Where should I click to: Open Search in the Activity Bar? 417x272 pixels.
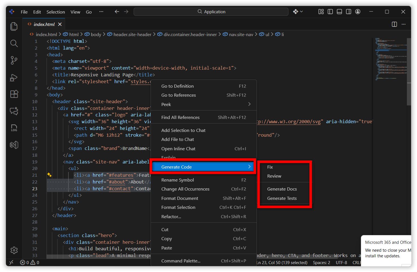coord(14,43)
